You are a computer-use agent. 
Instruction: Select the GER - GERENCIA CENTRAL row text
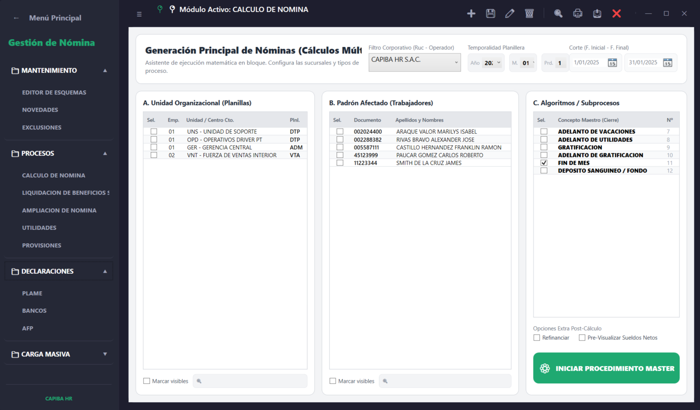click(219, 147)
